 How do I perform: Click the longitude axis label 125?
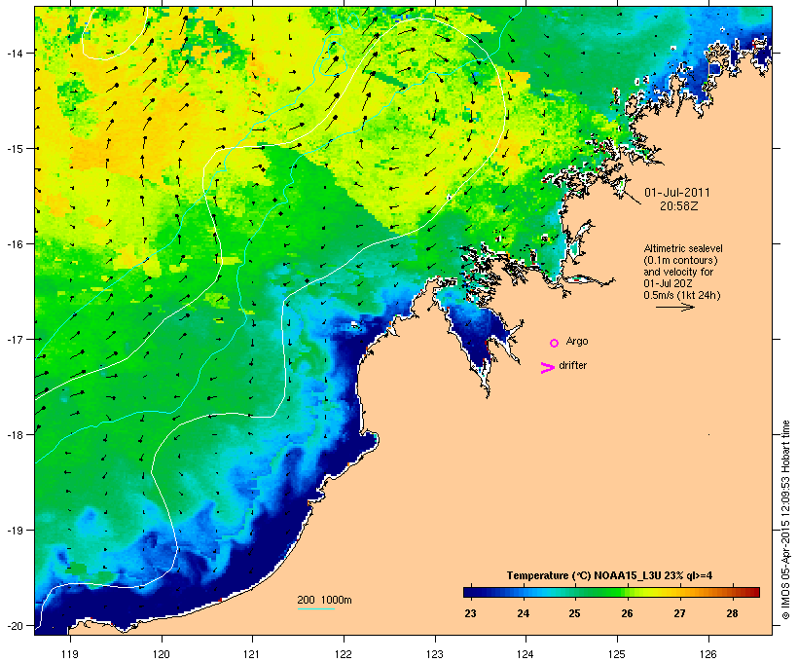coord(617,654)
